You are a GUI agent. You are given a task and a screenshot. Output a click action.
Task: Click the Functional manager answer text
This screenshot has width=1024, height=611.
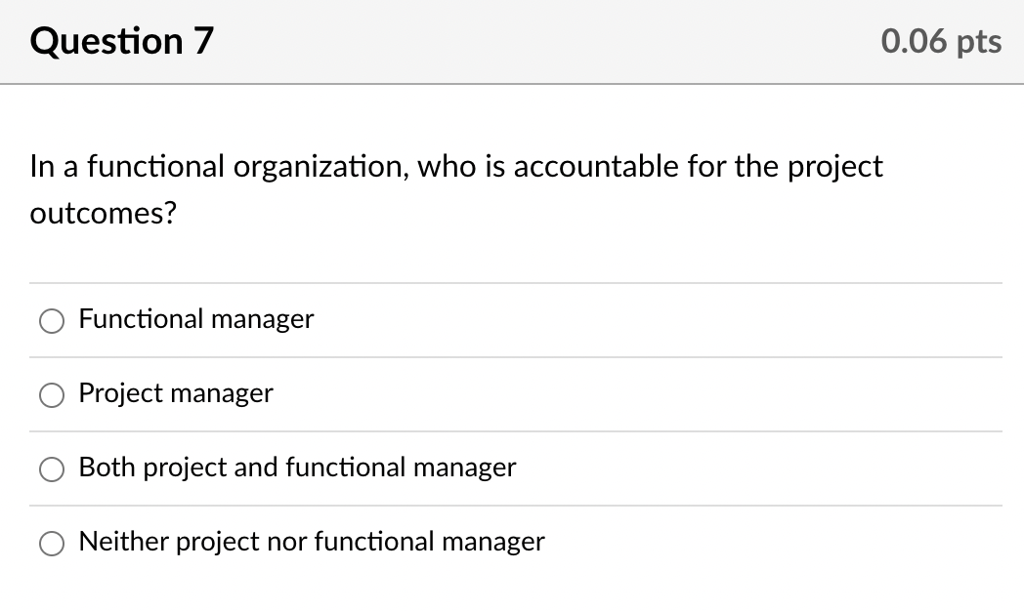tap(195, 319)
